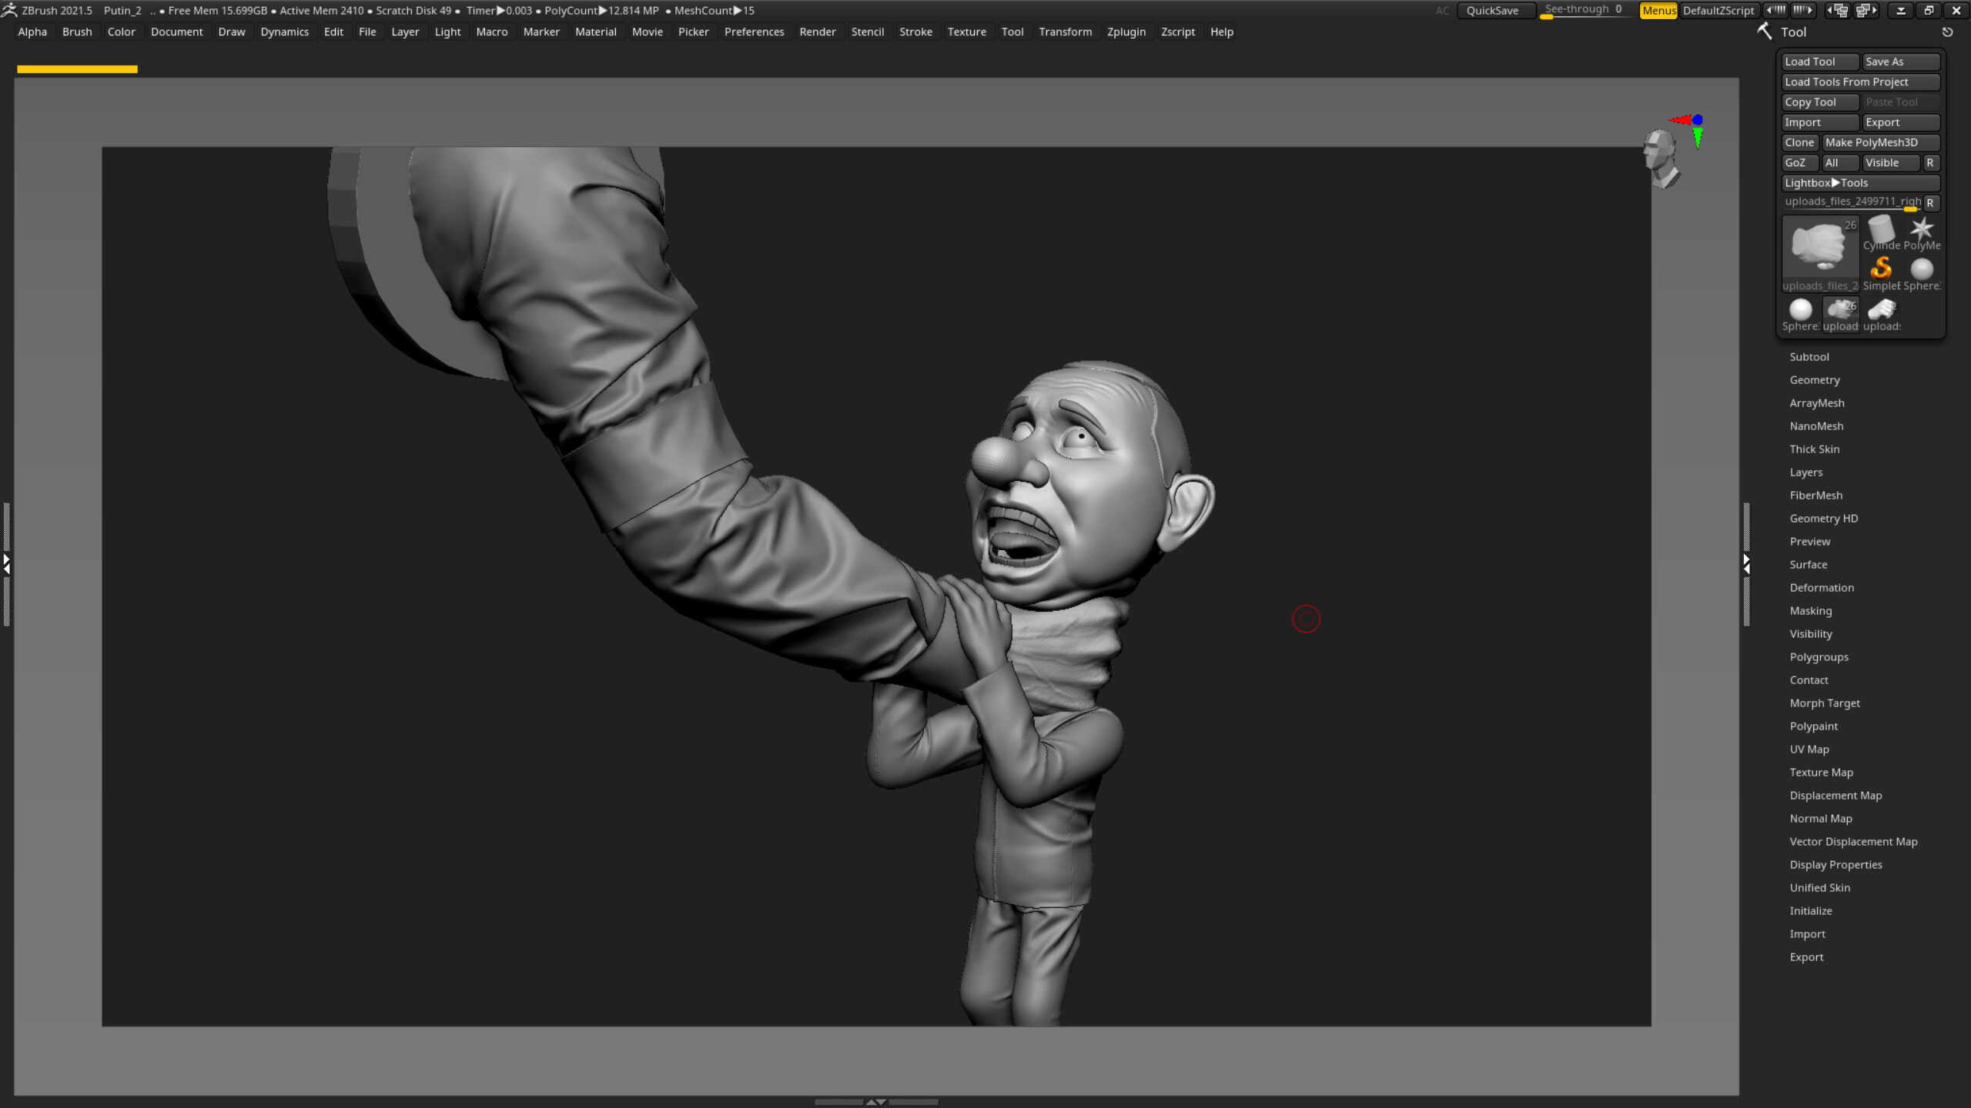
Task: Click the Make PolyMesh3D button
Action: [1879, 142]
